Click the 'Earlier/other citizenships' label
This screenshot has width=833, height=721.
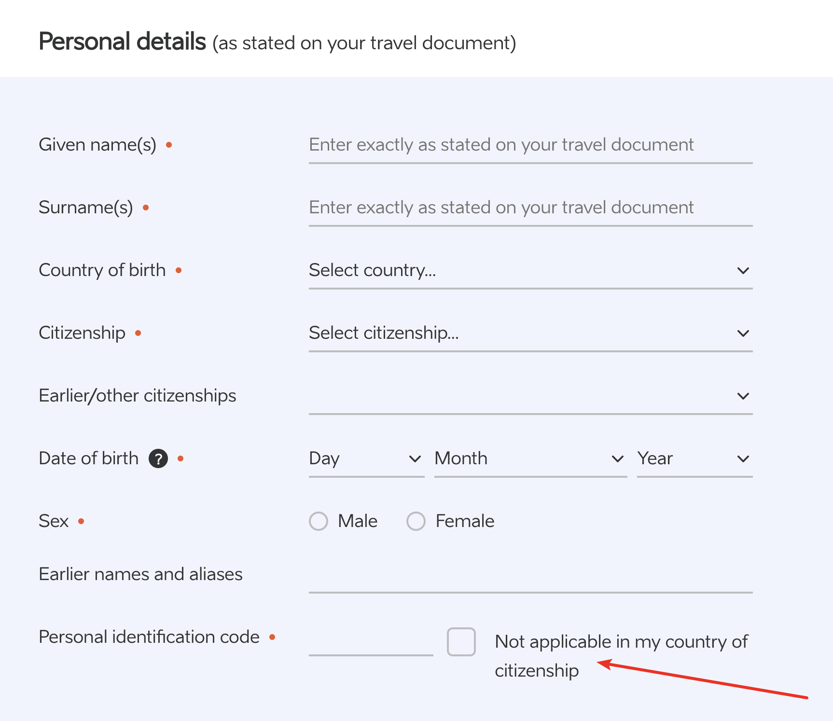pyautogui.click(x=138, y=396)
